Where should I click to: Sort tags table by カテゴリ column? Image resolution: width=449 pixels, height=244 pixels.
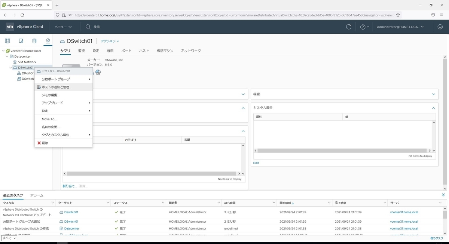click(131, 140)
